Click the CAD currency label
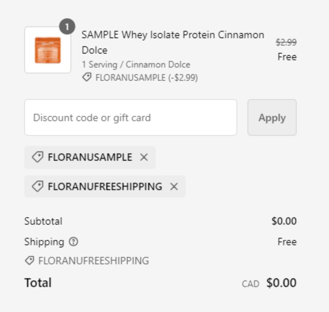 (250, 284)
